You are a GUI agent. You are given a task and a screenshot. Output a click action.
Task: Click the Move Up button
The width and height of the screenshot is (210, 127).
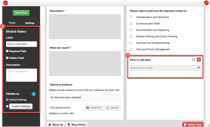click(56, 124)
